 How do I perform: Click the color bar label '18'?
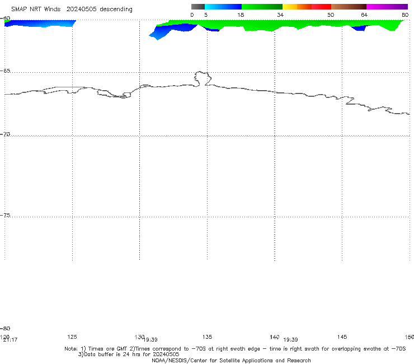[x=240, y=15]
